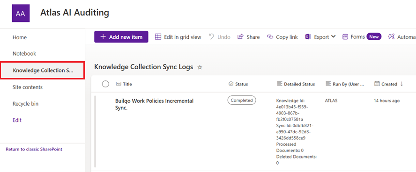Click the Excel Export icon

coord(308,37)
